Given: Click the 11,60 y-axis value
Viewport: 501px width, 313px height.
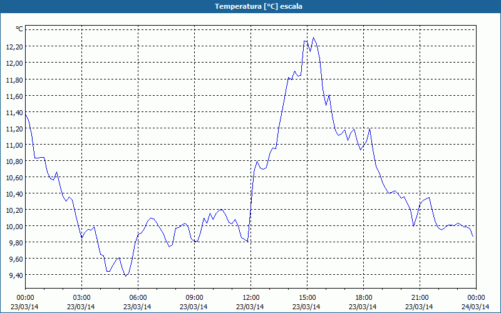Looking at the screenshot, I should click(14, 96).
